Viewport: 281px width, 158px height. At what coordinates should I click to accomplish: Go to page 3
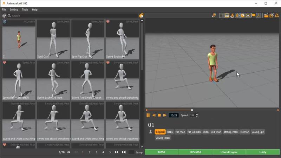pyautogui.click(x=96, y=152)
